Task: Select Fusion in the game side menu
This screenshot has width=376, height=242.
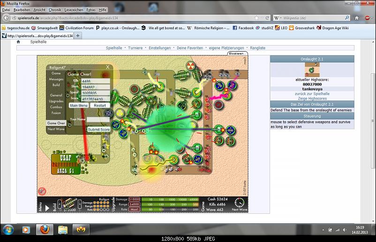Action: 56,113
